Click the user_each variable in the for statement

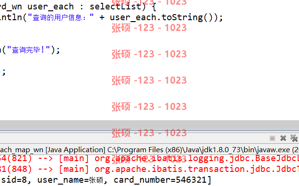(50, 7)
